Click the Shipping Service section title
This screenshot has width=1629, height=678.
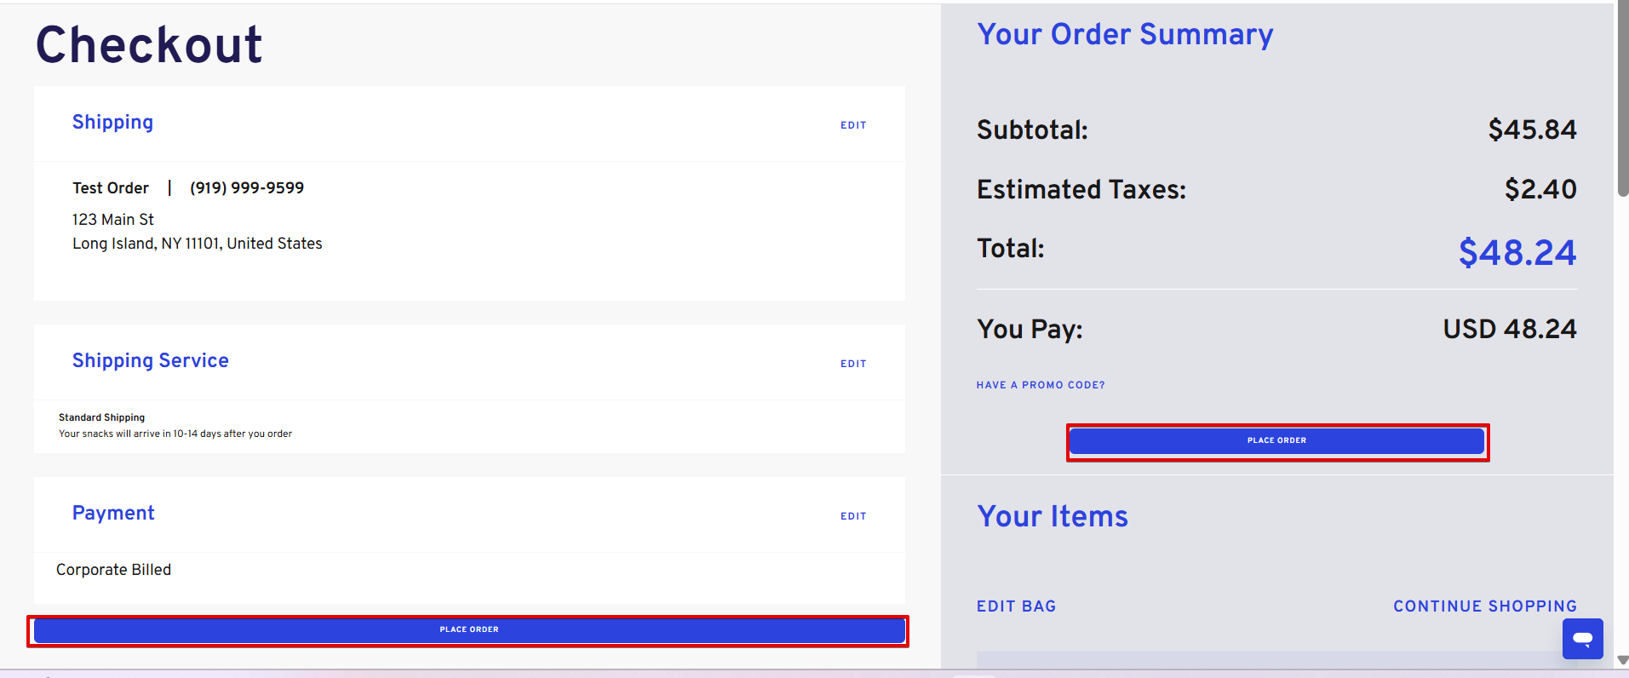pyautogui.click(x=151, y=361)
